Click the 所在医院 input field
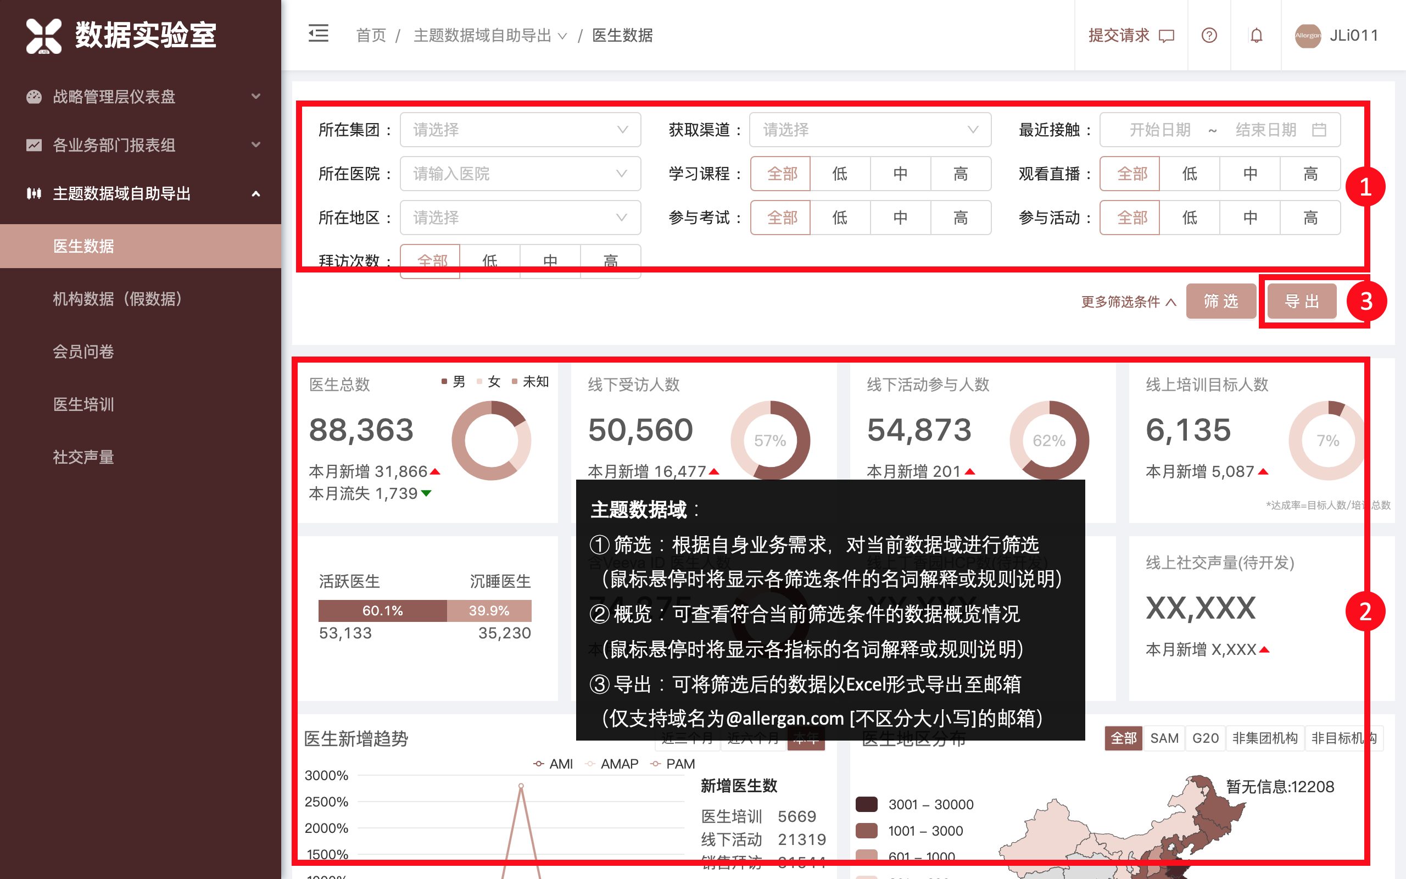 point(520,173)
